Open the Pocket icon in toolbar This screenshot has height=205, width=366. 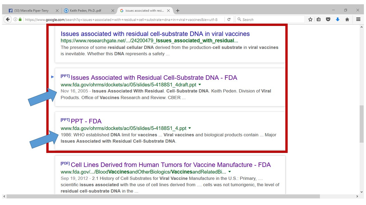(328, 19)
